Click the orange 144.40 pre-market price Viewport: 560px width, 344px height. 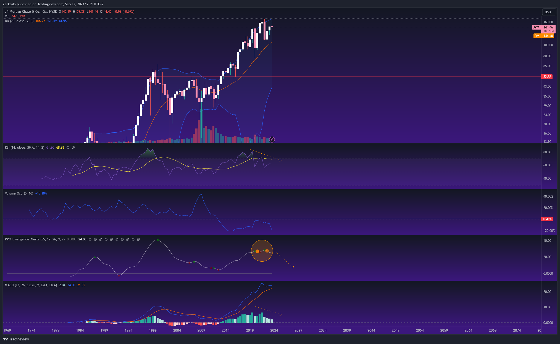click(x=548, y=36)
